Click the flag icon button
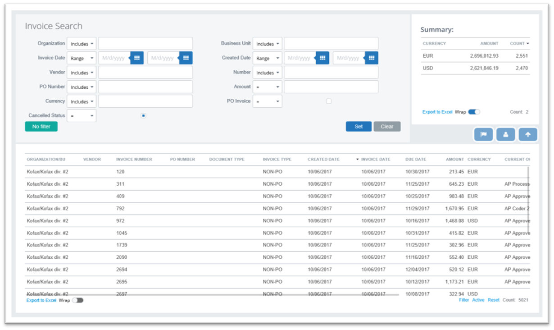554x330 pixels. 483,134
